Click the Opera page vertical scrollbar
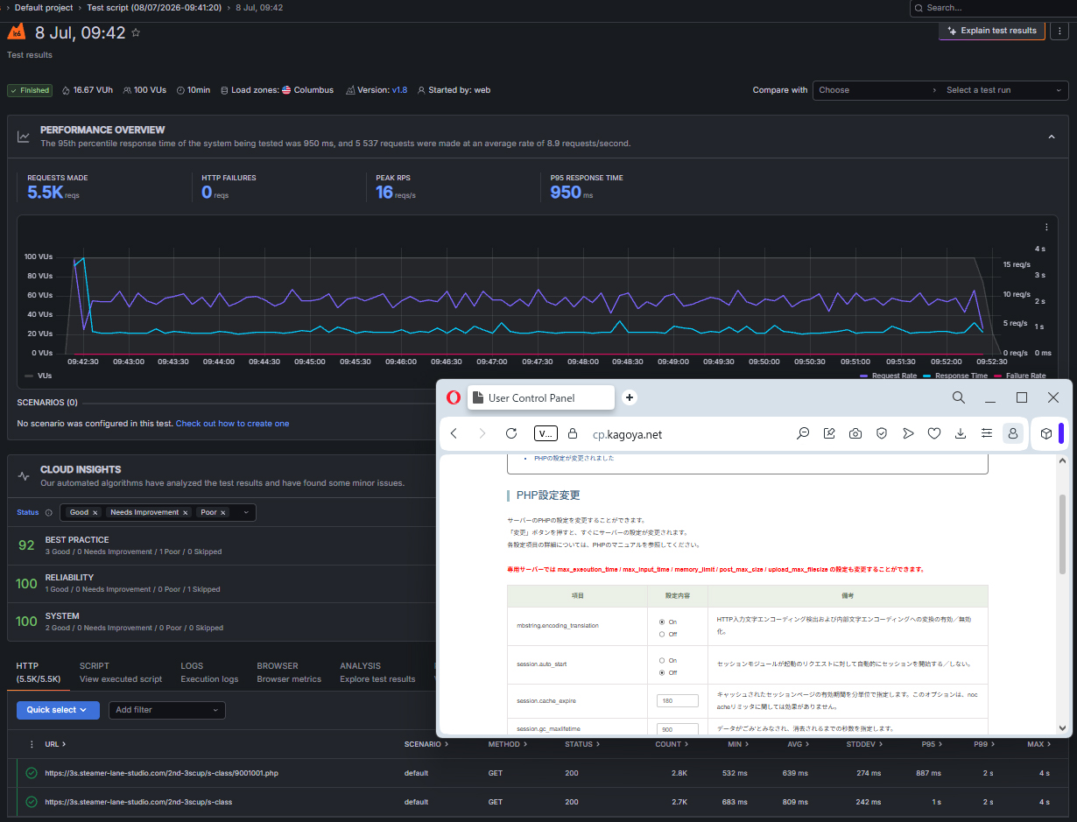 coord(1063,534)
